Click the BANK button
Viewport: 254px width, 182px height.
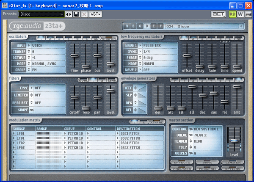(x=207, y=162)
